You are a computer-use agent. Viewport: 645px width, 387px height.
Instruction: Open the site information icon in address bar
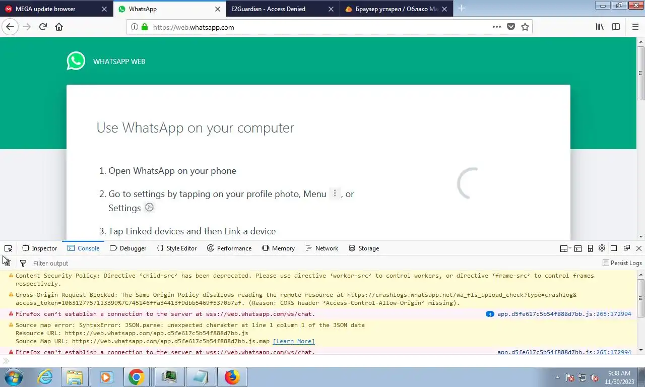(134, 27)
